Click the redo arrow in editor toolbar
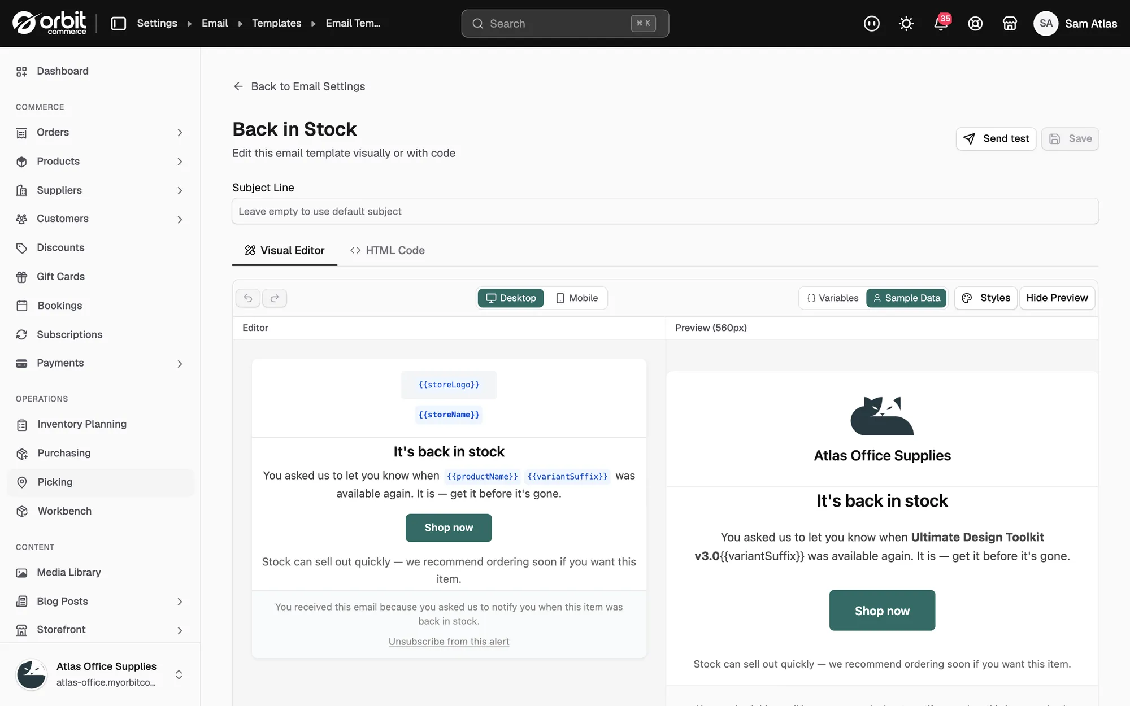Screen dimensions: 1130x706 tap(275, 298)
